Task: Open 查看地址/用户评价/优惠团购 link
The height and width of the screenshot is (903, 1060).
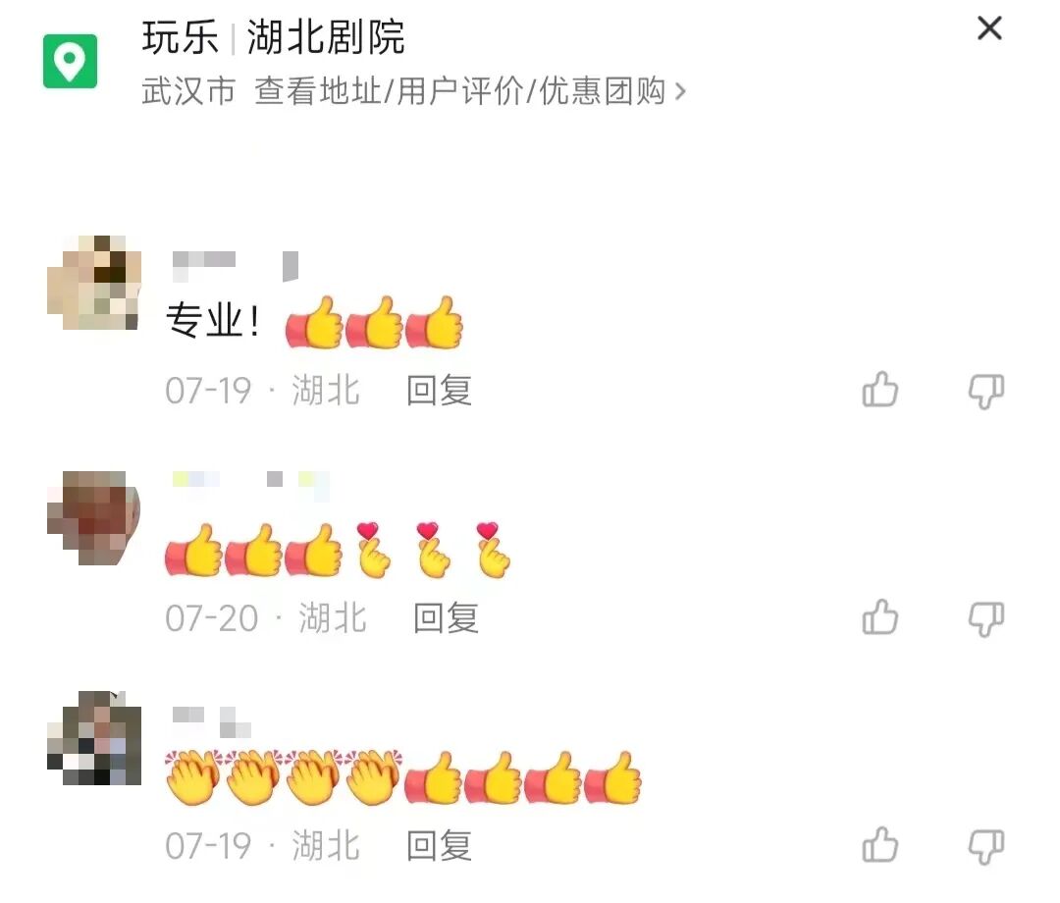Action: coord(459,90)
